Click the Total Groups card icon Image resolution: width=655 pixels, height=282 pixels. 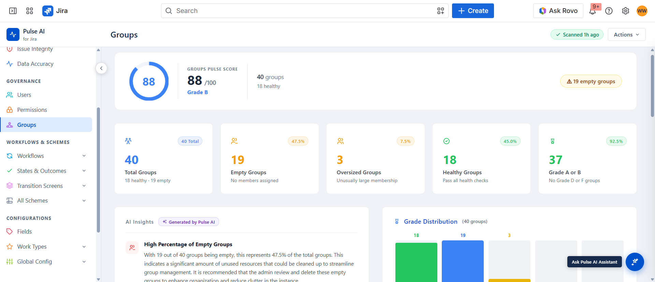click(128, 141)
